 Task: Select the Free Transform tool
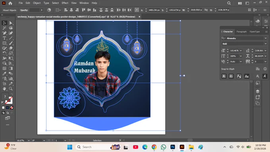[x=11, y=58]
